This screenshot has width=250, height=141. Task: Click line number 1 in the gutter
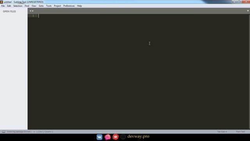[x=33, y=16]
